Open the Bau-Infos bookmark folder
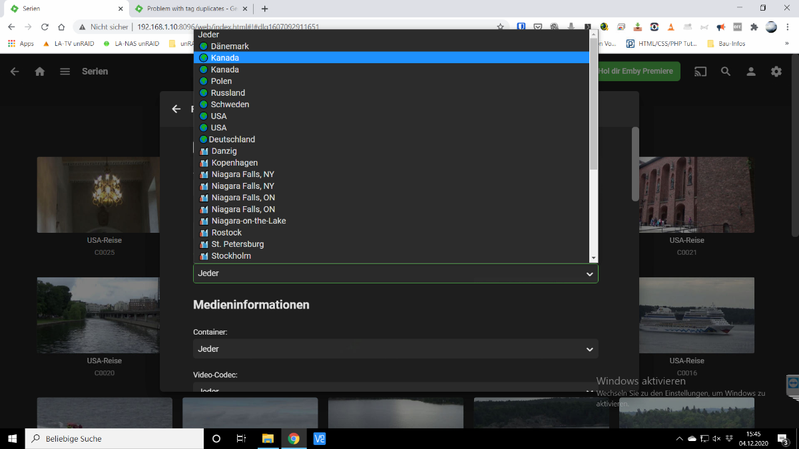 coord(726,44)
